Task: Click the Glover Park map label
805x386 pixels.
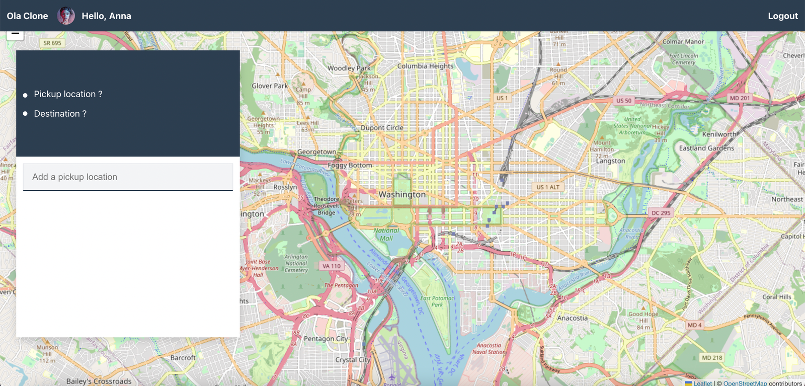Action: 270,86
